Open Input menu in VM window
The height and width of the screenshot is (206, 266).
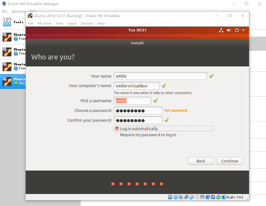72,23
